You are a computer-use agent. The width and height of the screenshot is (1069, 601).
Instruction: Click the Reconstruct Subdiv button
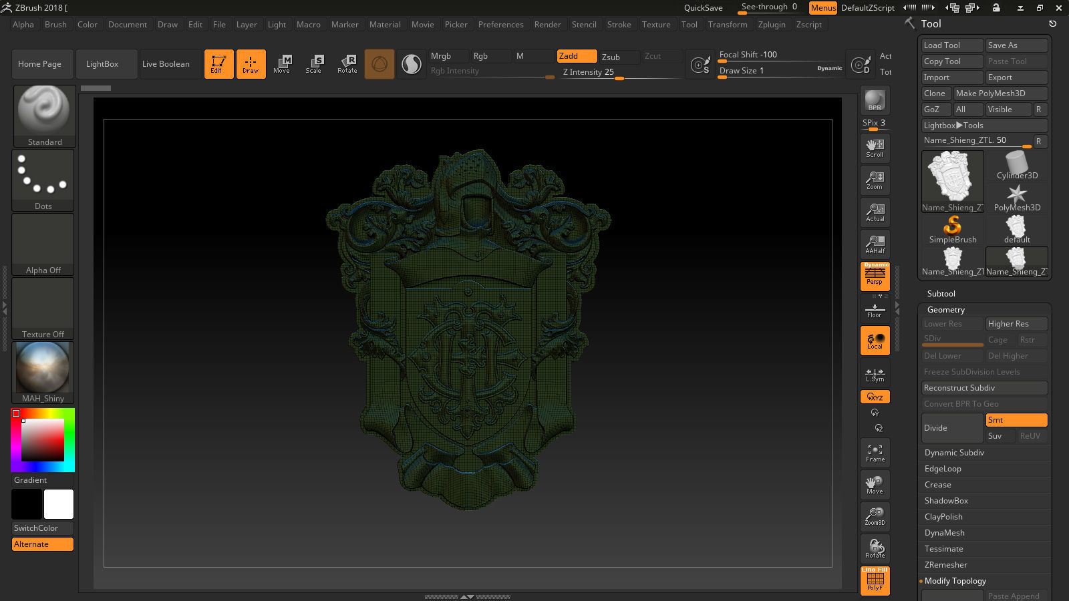984,388
